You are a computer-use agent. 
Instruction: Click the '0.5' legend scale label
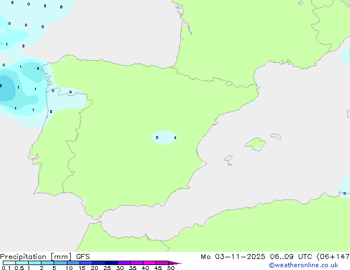(19, 268)
